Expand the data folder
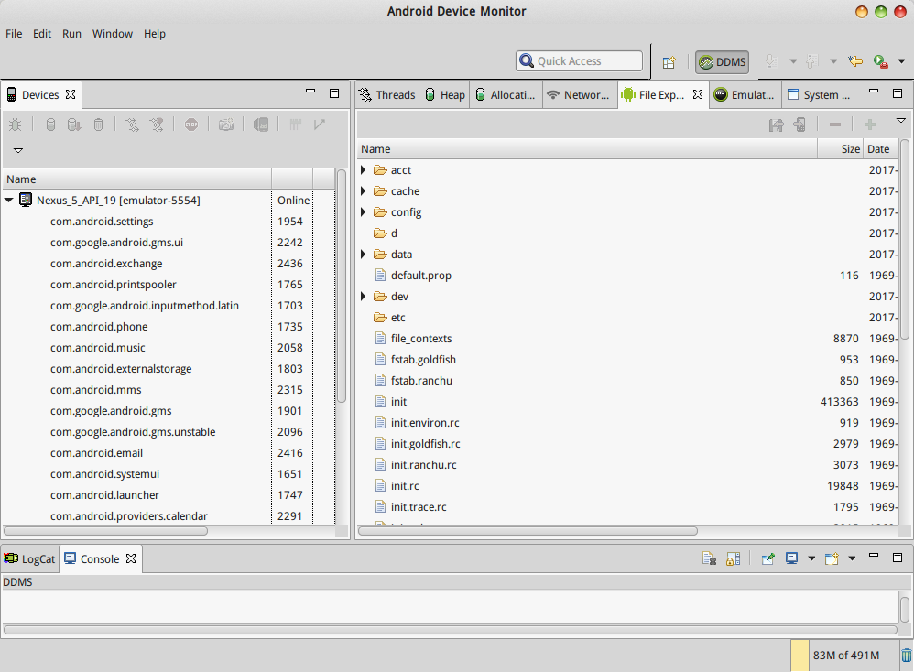Viewport: 914px width, 672px height. (364, 255)
